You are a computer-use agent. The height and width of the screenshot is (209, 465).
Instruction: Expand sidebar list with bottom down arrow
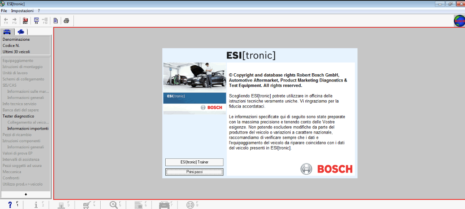coord(26,195)
